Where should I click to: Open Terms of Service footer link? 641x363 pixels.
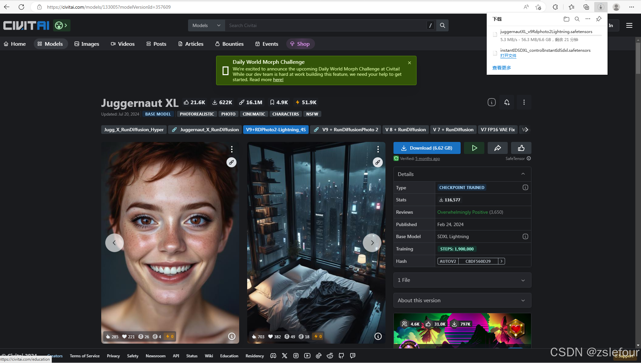pos(85,356)
